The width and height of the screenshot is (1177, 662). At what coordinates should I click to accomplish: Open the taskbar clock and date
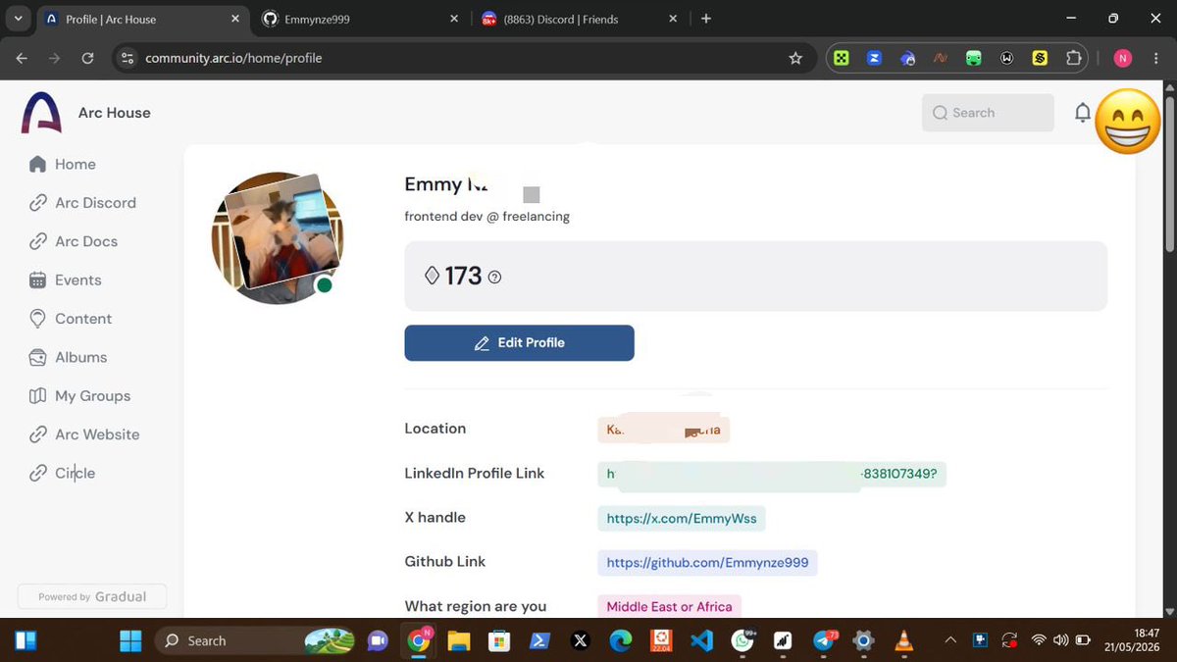[1133, 640]
